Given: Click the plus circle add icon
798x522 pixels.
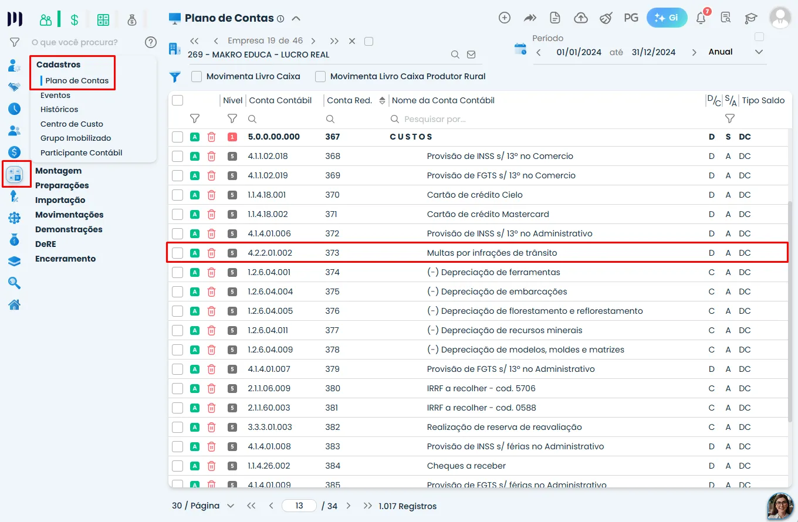Looking at the screenshot, I should (505, 18).
